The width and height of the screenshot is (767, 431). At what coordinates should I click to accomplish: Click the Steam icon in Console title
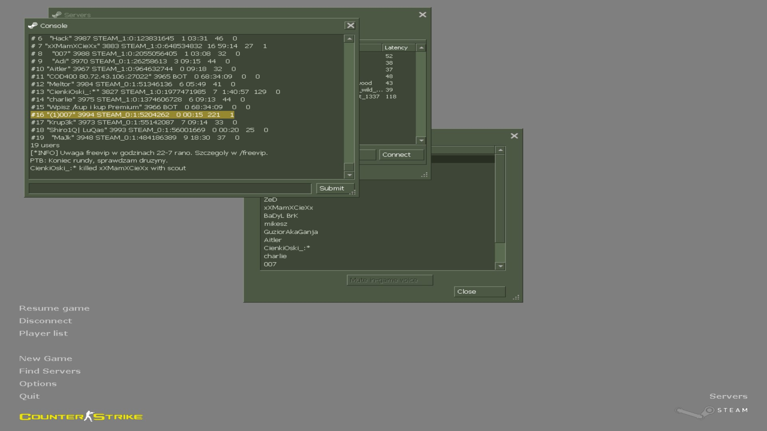coord(33,26)
